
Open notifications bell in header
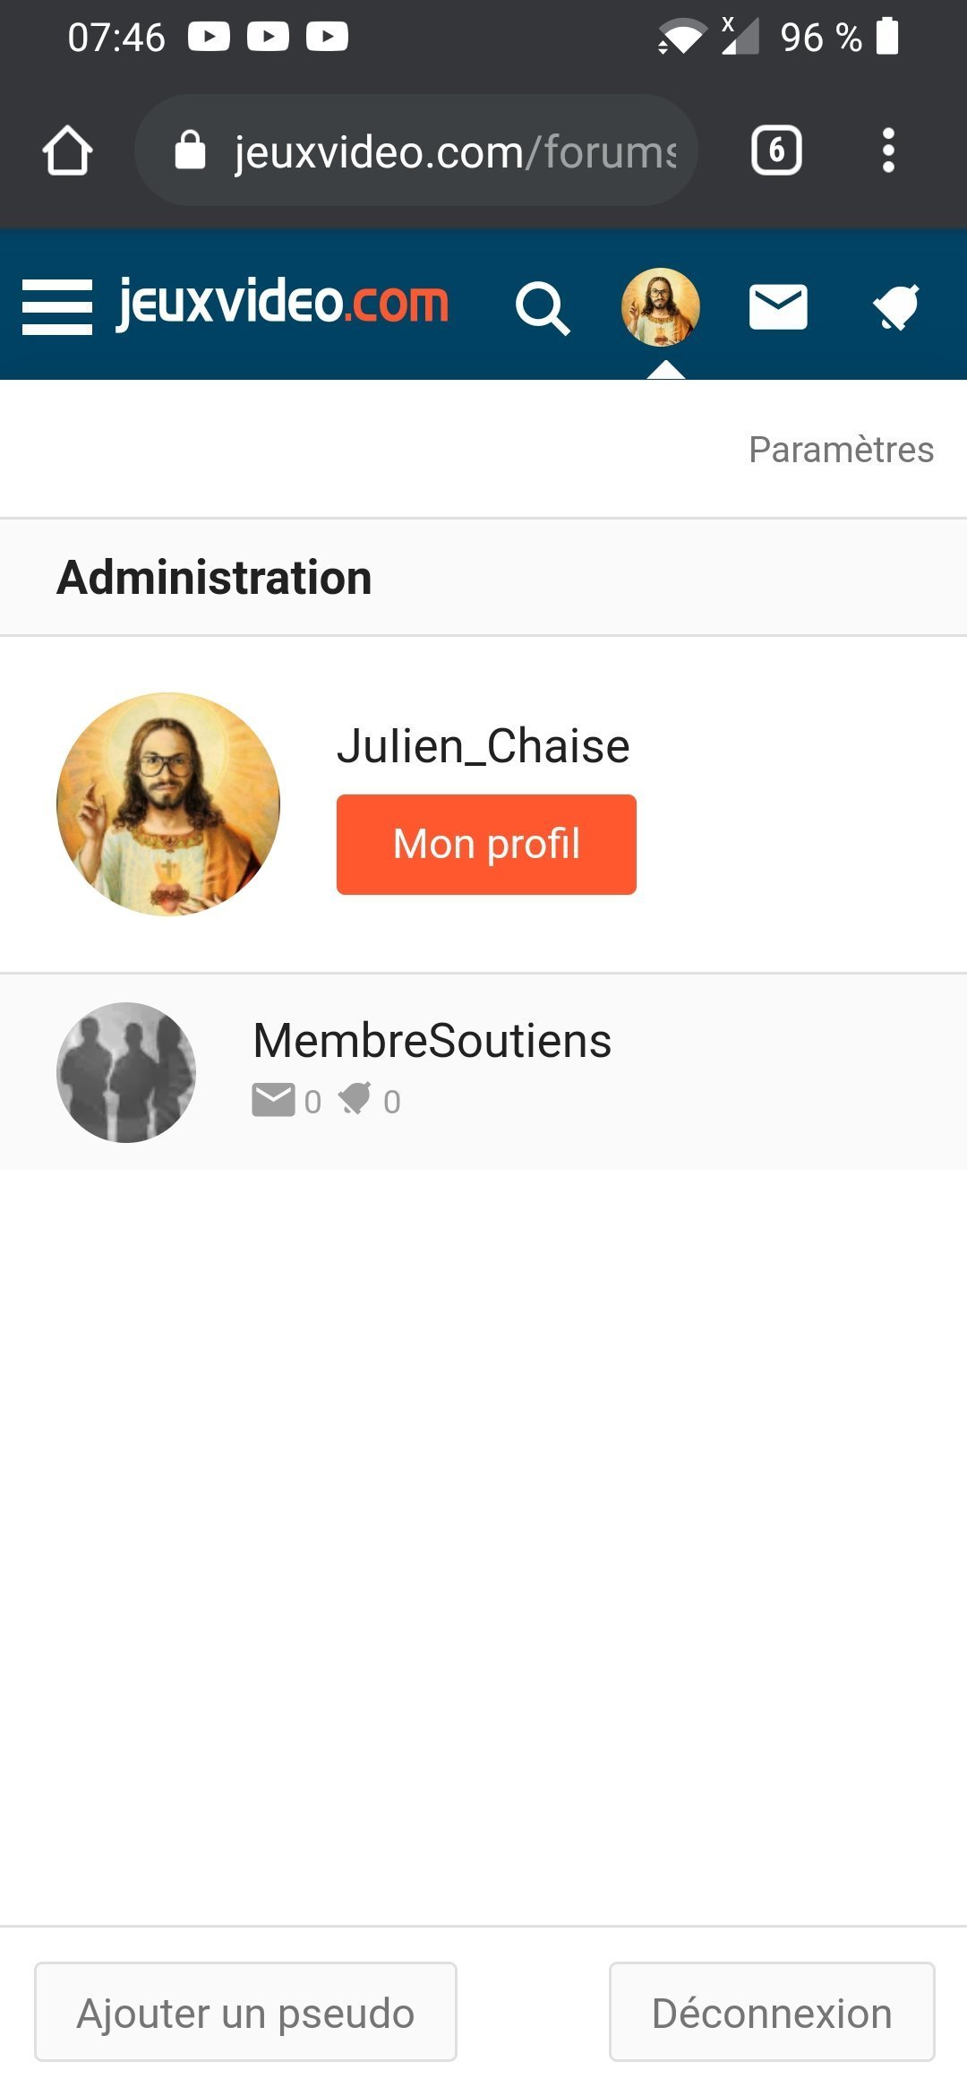tap(896, 307)
